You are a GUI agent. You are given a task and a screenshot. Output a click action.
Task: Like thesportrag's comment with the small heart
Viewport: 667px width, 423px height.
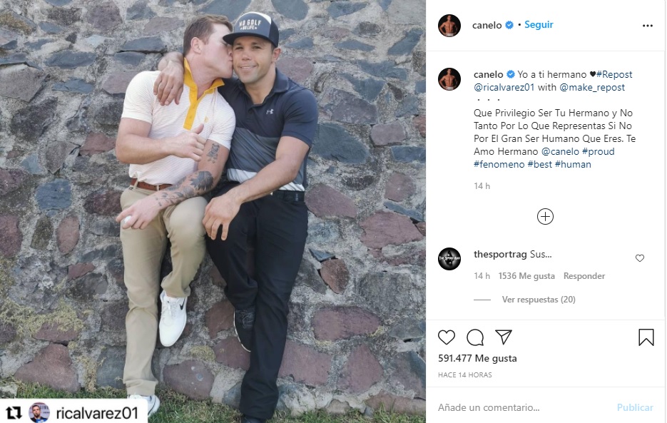coord(639,258)
